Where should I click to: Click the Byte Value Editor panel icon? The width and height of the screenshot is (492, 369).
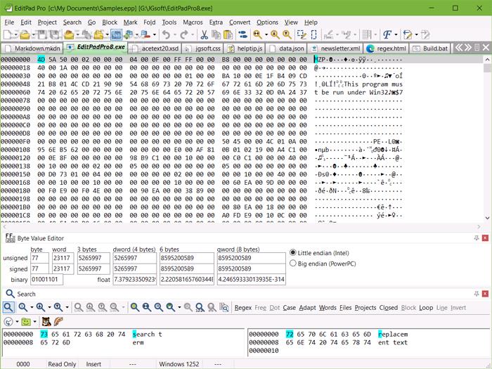point(8,239)
